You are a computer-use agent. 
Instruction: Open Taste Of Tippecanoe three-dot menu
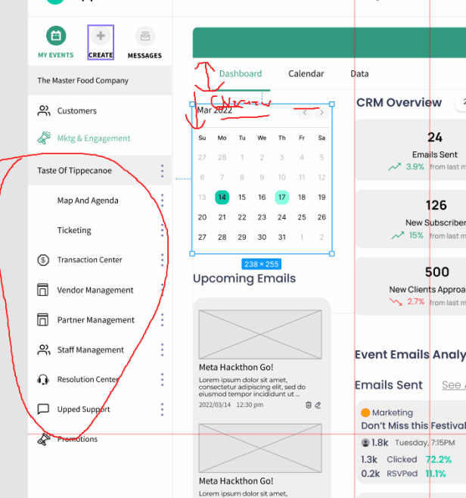click(162, 171)
